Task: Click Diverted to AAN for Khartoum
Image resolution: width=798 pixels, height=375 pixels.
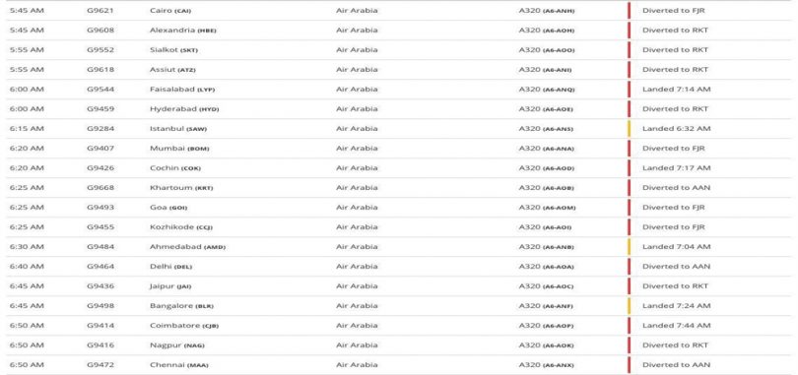Action: click(677, 187)
